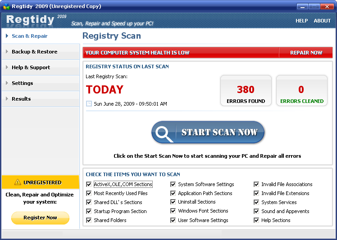The width and height of the screenshot is (337, 240).
Task: Expand the Backup & Restore arrow
Action: (7, 52)
